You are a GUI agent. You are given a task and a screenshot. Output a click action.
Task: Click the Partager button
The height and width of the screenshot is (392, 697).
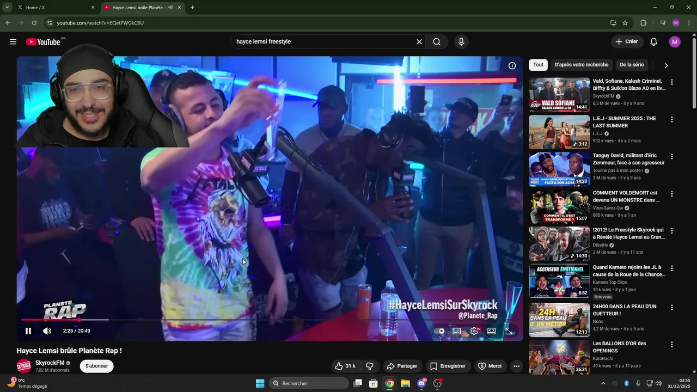click(401, 366)
